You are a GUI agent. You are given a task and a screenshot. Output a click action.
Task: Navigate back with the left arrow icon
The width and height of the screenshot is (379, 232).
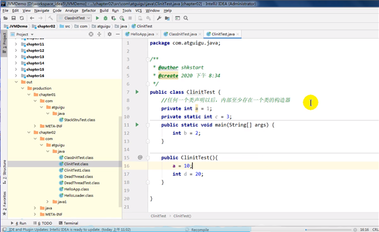coord(32,18)
